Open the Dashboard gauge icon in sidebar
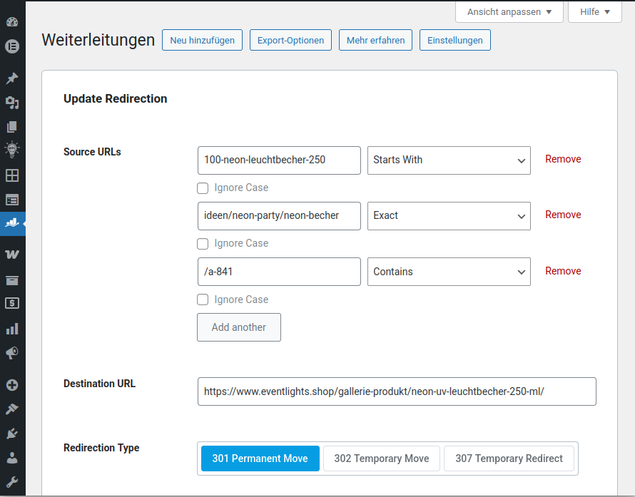The height and width of the screenshot is (497, 635). (x=12, y=22)
